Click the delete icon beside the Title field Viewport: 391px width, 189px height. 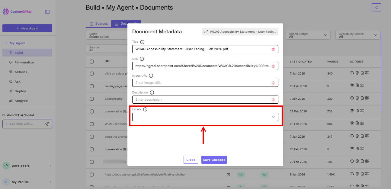click(274, 49)
